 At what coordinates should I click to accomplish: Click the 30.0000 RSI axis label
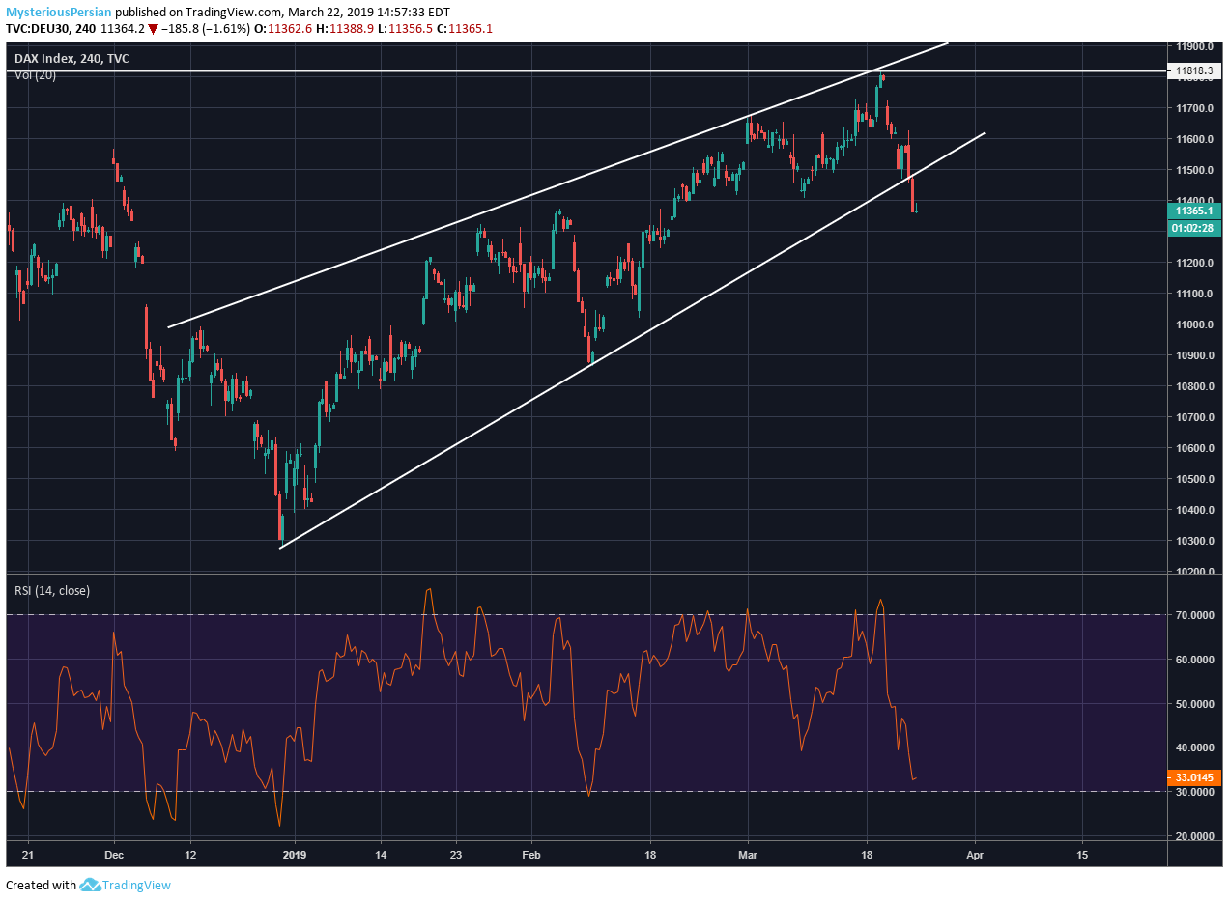point(1195,792)
